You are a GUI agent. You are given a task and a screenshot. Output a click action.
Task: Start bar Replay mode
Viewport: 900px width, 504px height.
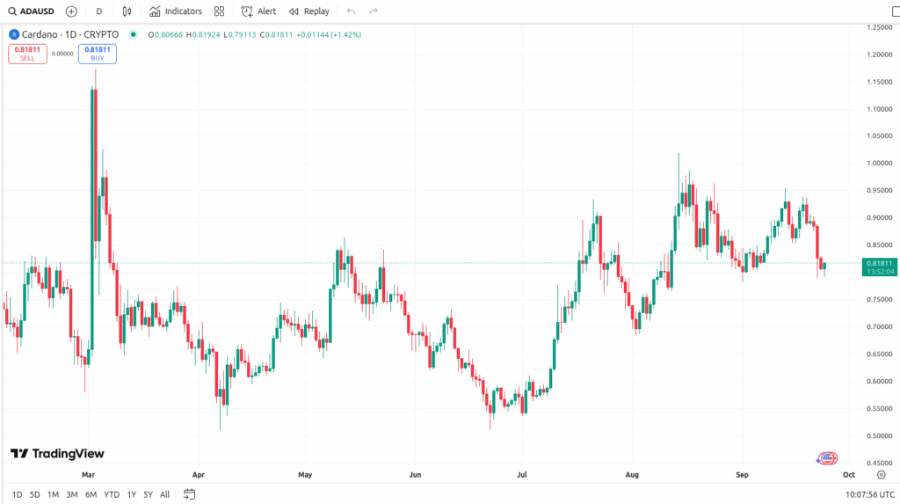point(309,11)
